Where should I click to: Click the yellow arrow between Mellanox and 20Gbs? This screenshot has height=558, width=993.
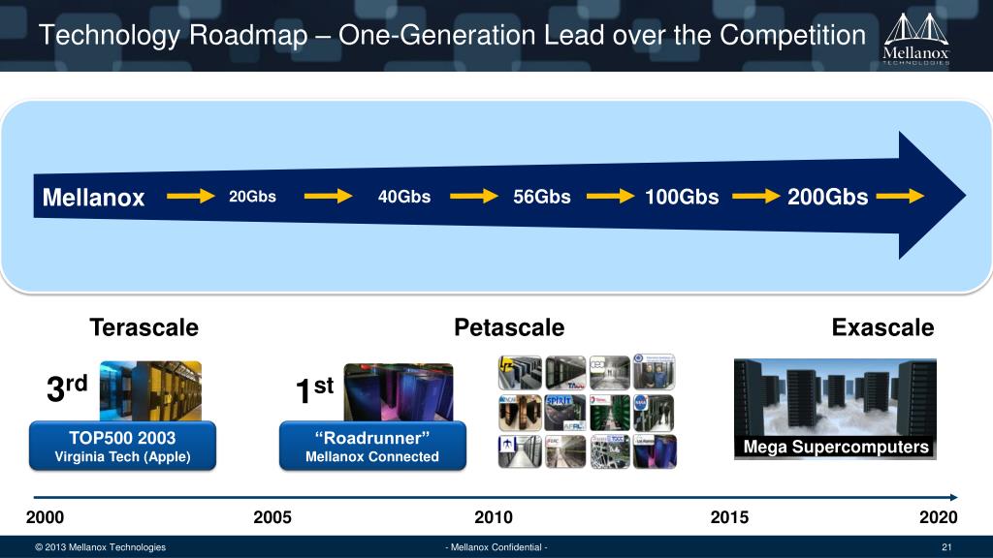[x=191, y=196]
